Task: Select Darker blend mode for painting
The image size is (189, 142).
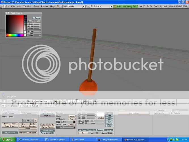Action: click(109, 126)
